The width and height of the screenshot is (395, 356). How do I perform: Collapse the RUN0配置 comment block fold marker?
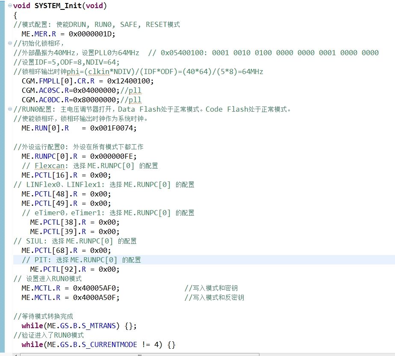click(10, 109)
